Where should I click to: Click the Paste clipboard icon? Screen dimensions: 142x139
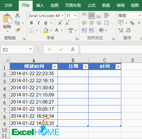coord(7,18)
